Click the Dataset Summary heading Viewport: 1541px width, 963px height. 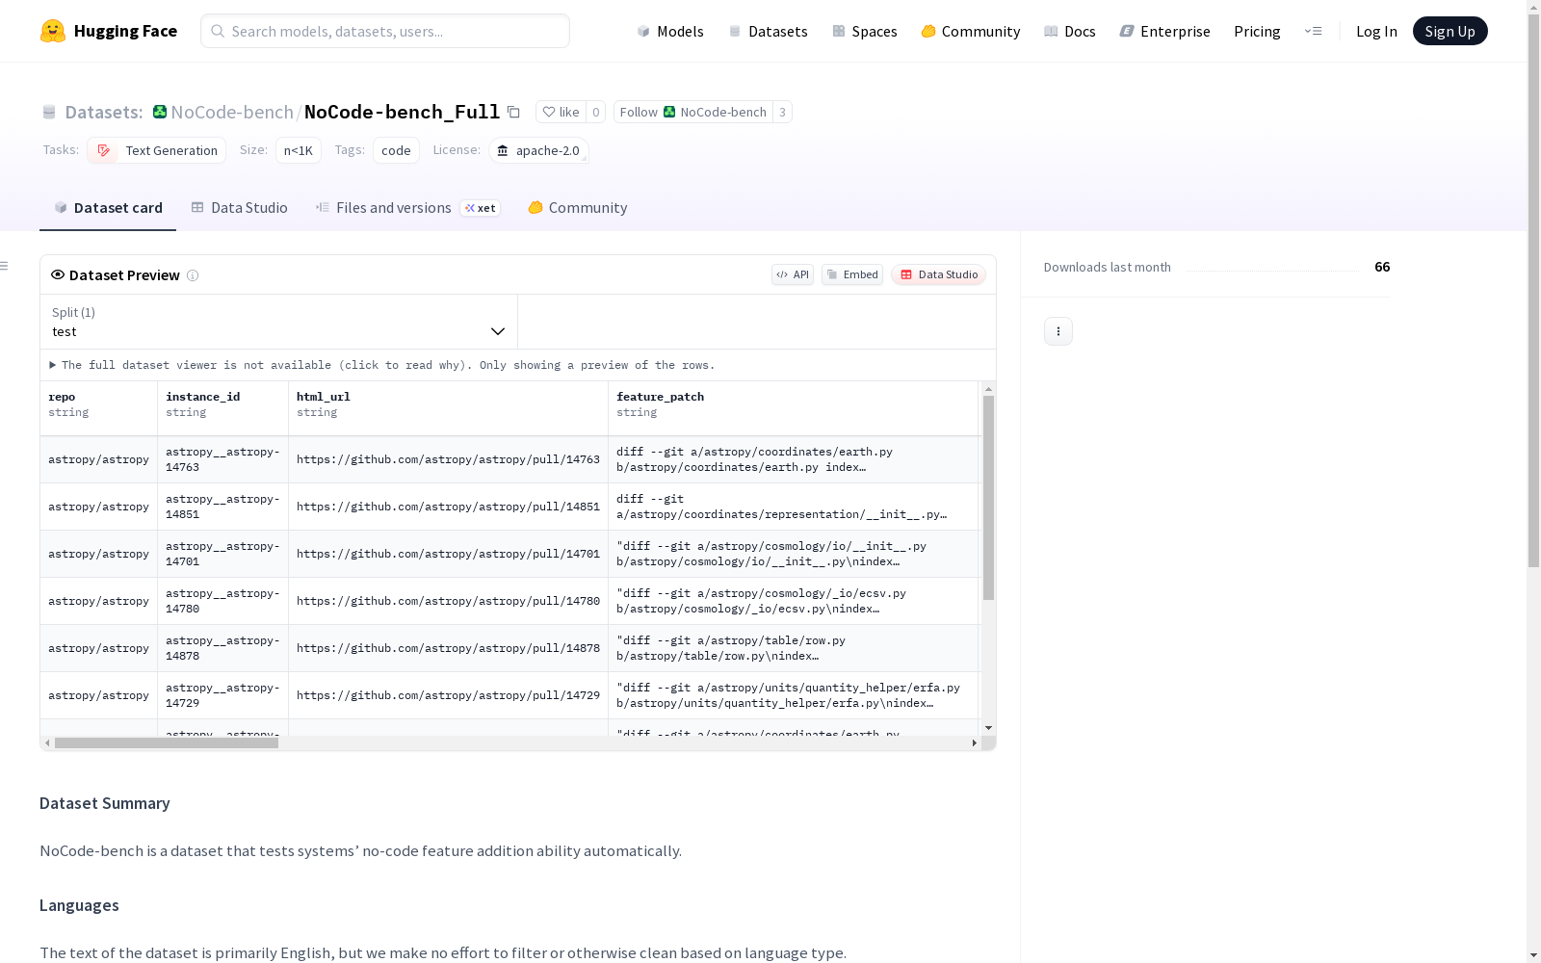pos(105,803)
